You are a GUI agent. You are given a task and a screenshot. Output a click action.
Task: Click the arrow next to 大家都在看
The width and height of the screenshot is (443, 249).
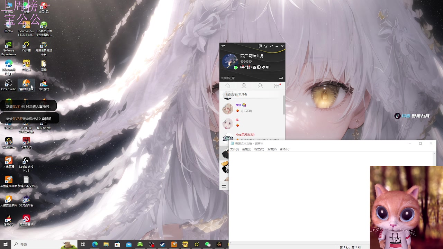pos(281,78)
